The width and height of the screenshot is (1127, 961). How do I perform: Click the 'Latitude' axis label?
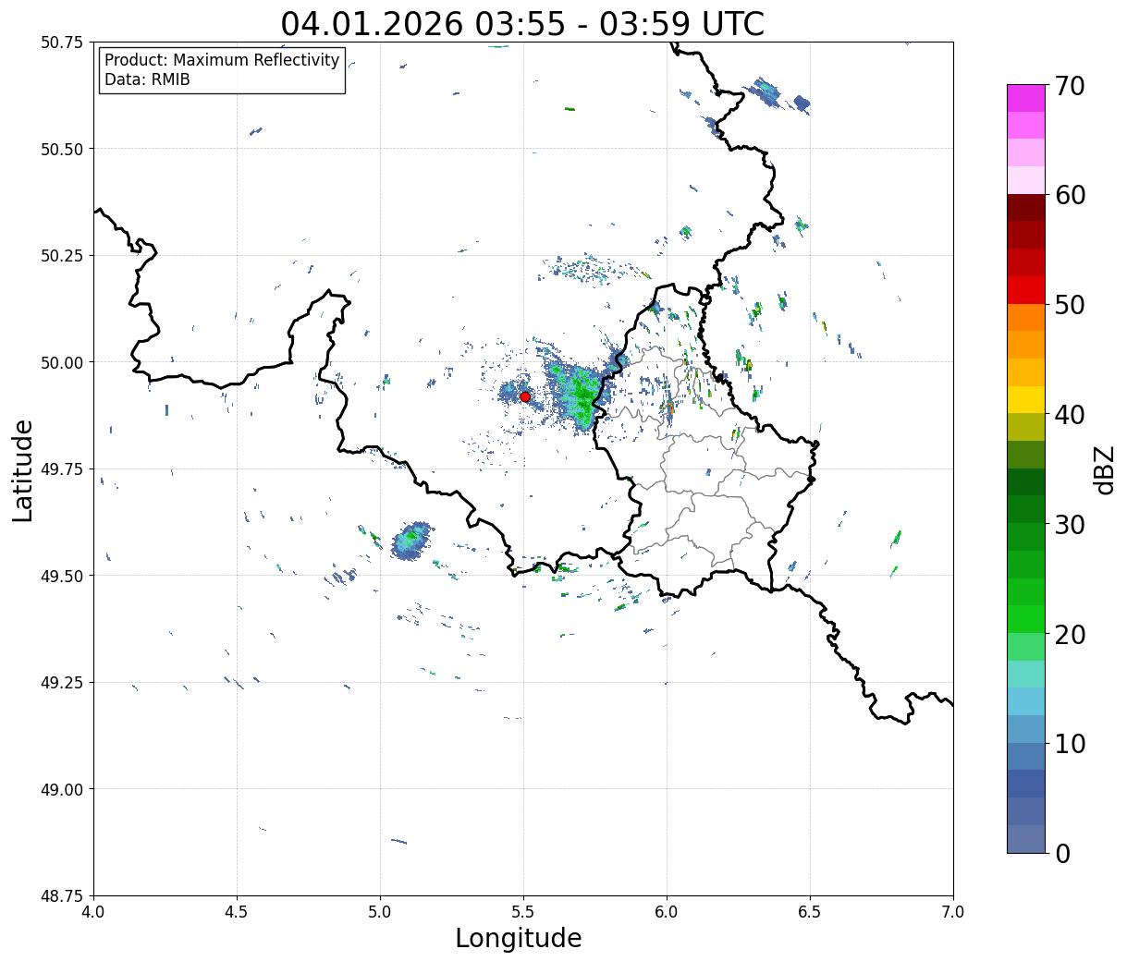pyautogui.click(x=23, y=470)
